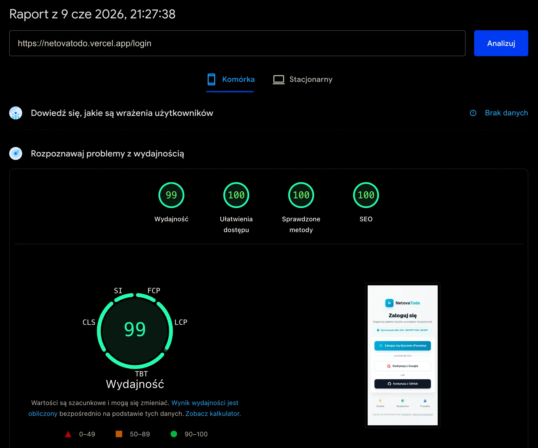Image resolution: width=538 pixels, height=448 pixels.
Task: Open the Wynik wydajności jest obliczony link
Action: [205, 403]
